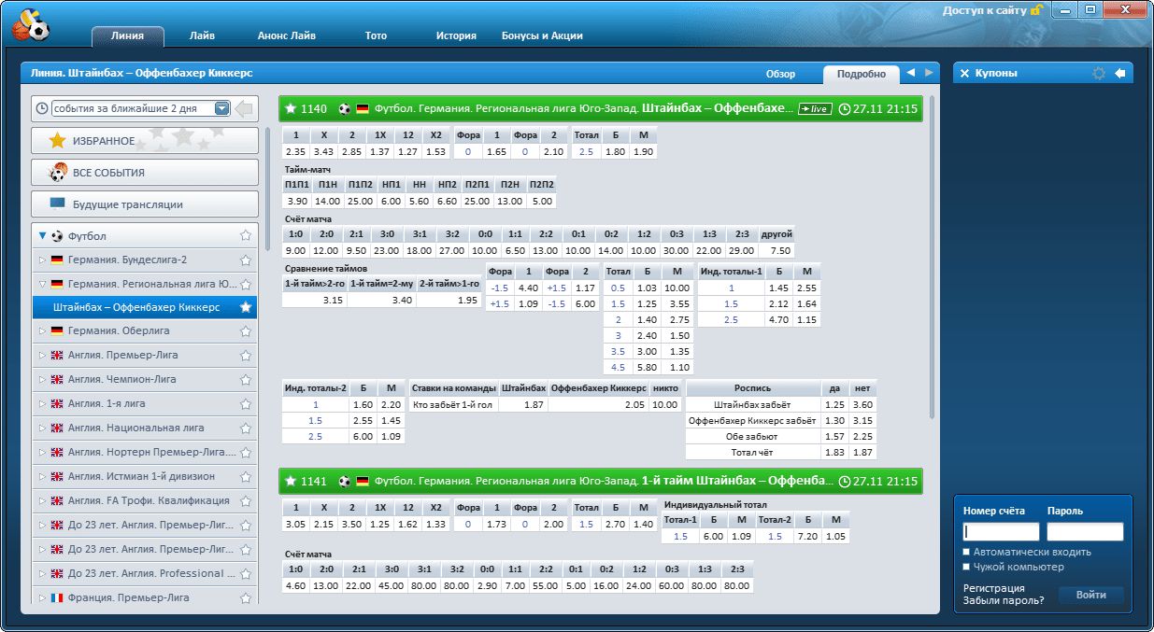Click the Номер счёта input field

pos(1001,531)
